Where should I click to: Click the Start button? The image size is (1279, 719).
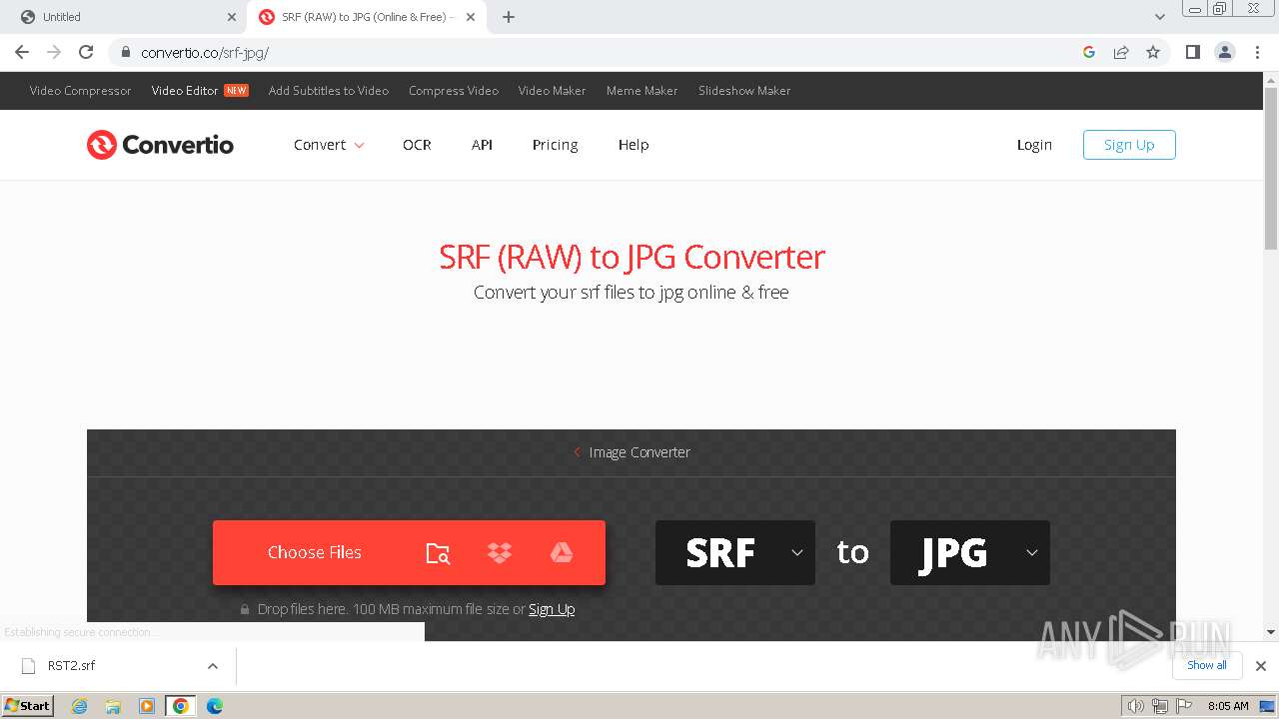click(28, 706)
